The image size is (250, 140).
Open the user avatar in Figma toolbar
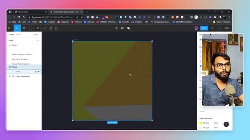click(196, 28)
